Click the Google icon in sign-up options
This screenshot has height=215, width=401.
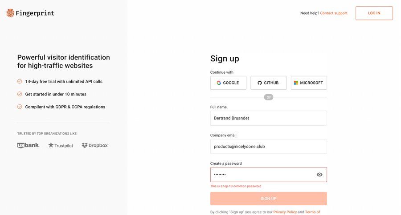click(219, 83)
